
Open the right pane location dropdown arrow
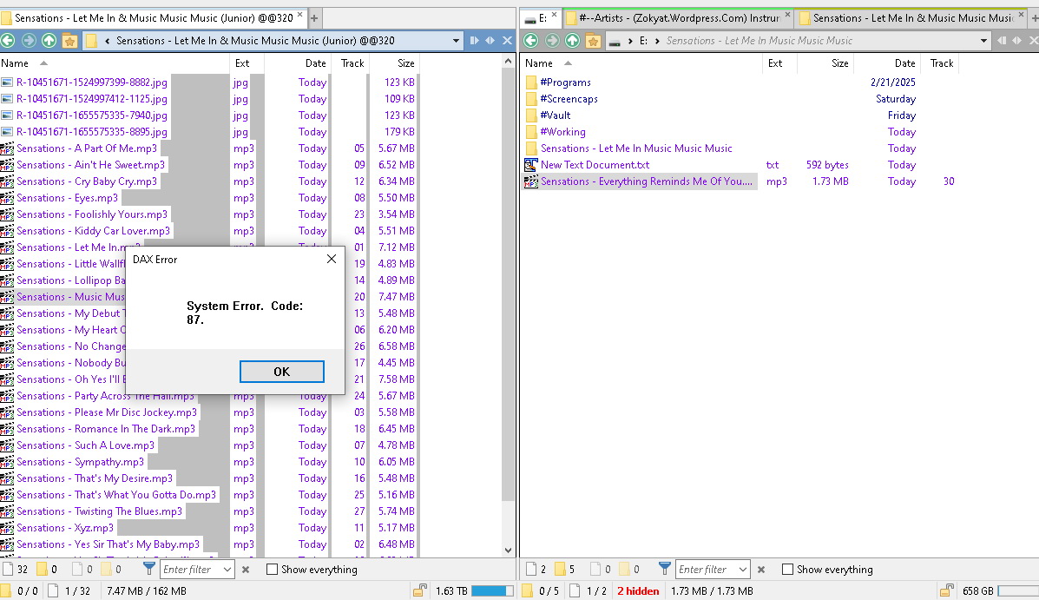[x=983, y=41]
